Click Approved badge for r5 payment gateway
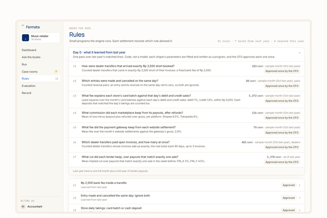The height and width of the screenshot is (218, 327). [x=282, y=132]
